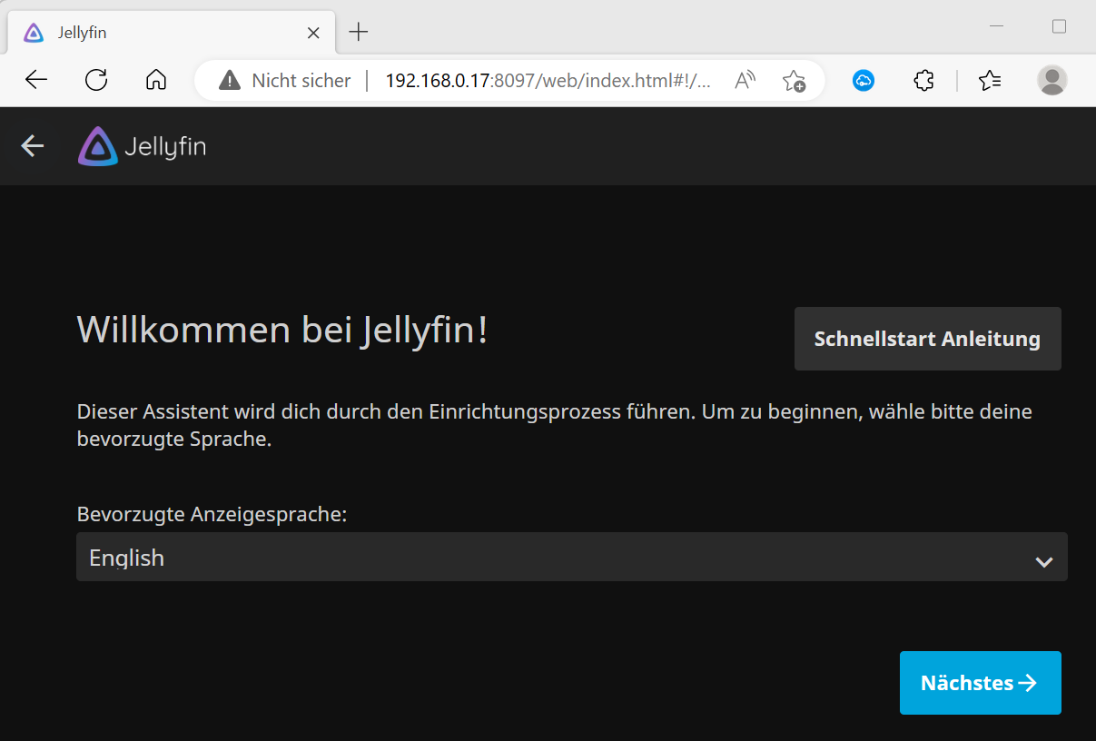
Task: Click the 'Willkommen bei Jellyfin!' heading
Action: (x=282, y=329)
